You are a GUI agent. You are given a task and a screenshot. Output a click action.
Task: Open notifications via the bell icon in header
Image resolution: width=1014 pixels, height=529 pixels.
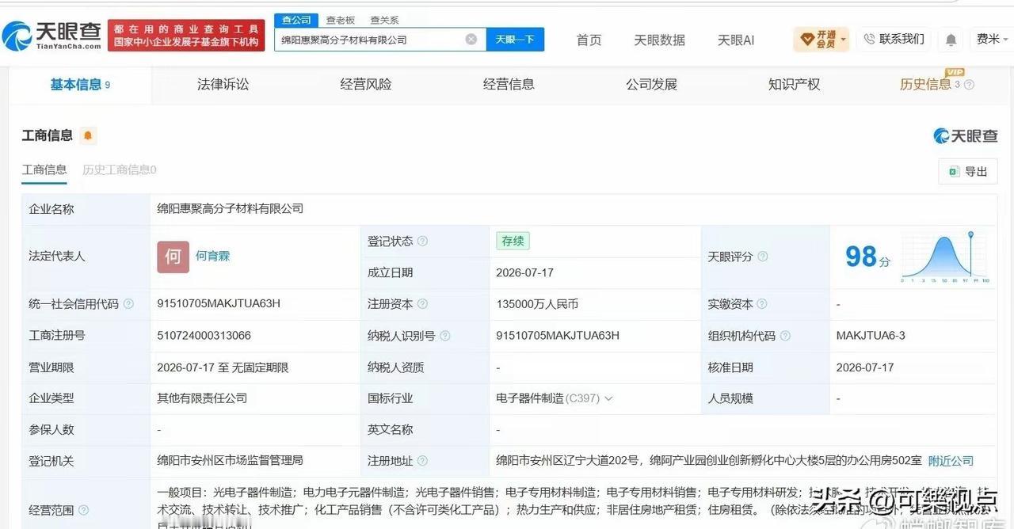[951, 40]
